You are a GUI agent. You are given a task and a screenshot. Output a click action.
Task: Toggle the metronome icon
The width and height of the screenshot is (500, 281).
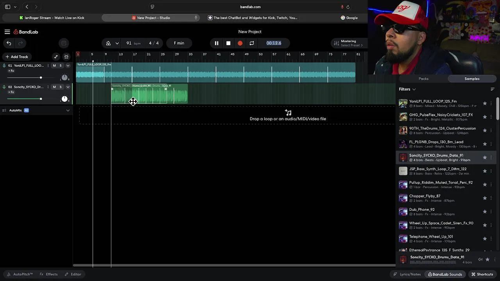click(x=108, y=43)
